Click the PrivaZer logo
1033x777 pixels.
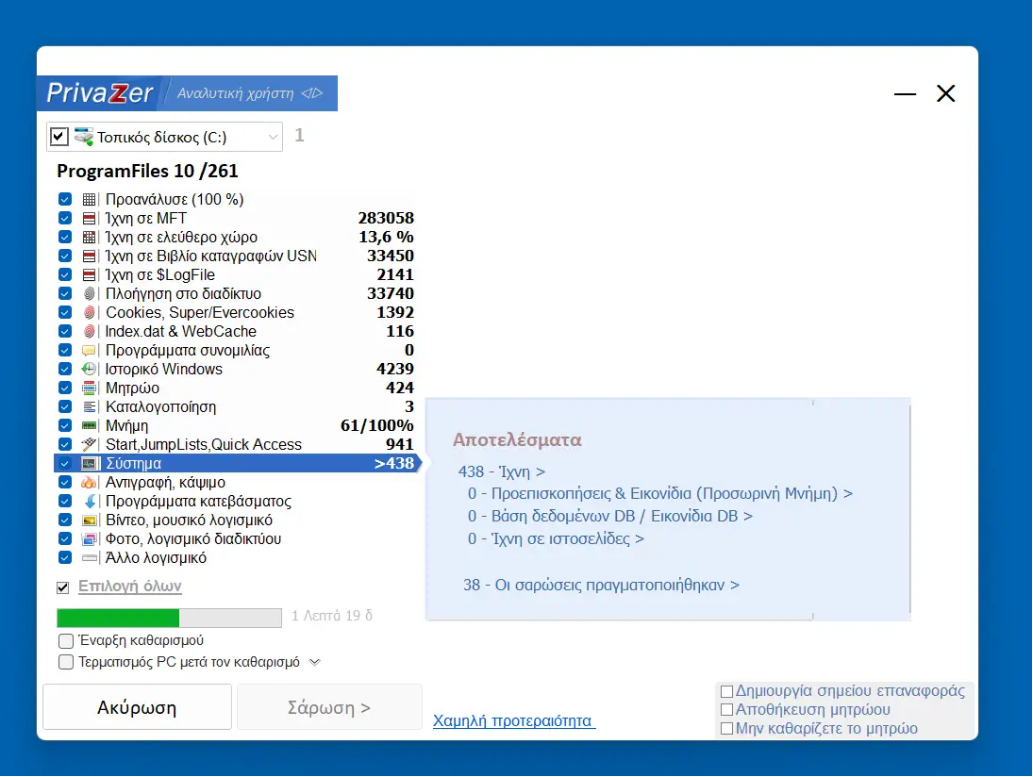click(99, 92)
